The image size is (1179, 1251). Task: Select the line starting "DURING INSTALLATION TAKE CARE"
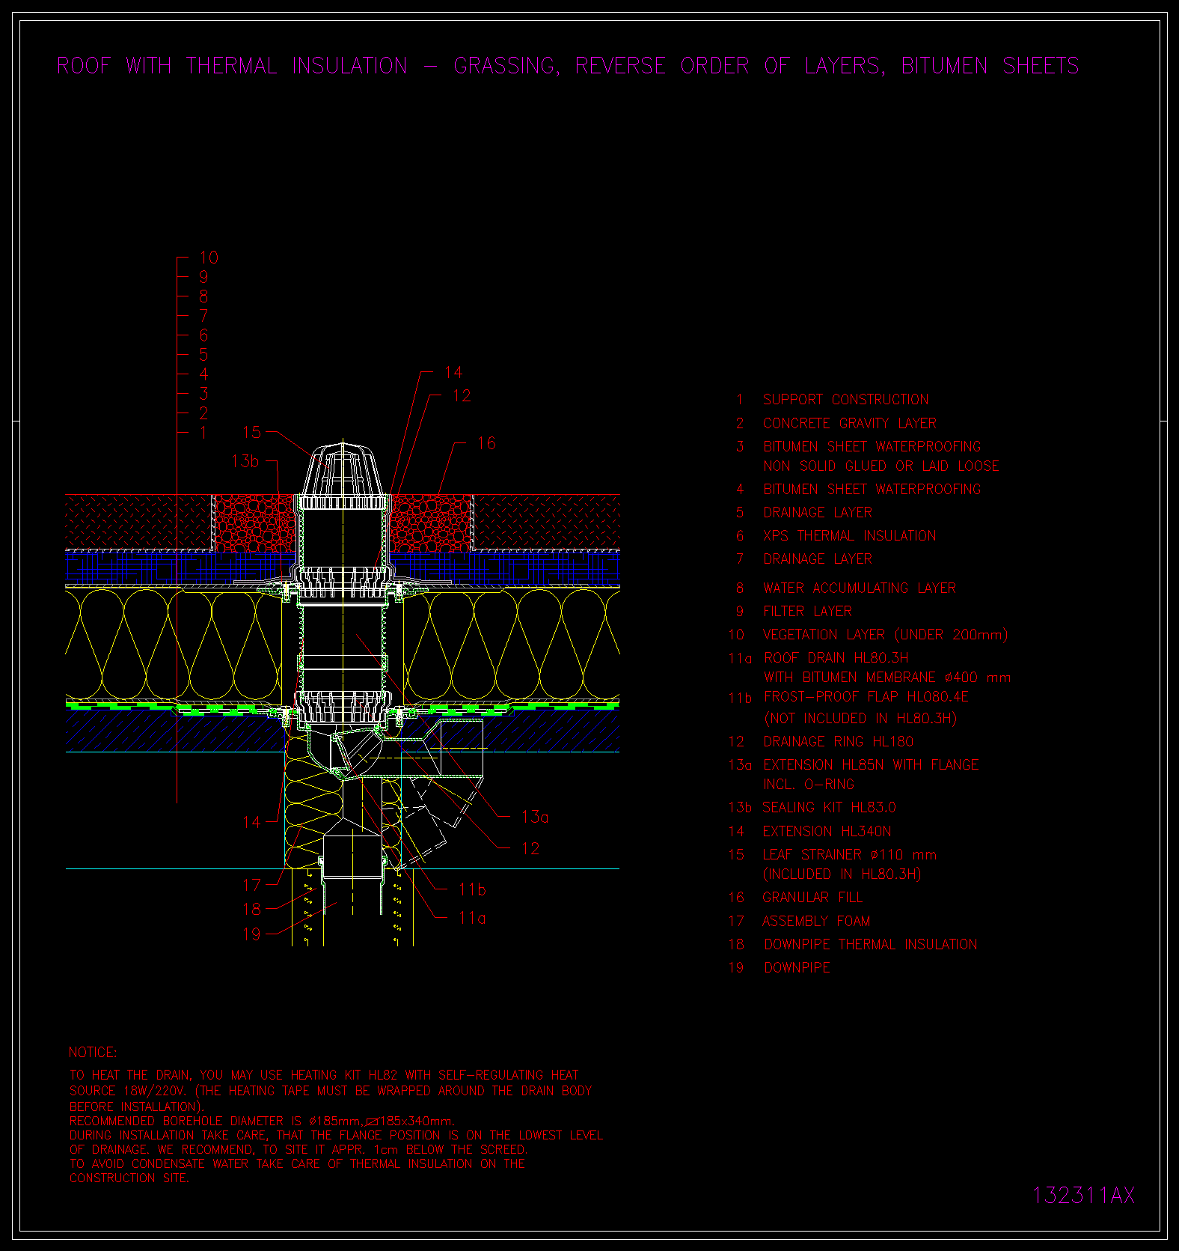[x=336, y=1135]
